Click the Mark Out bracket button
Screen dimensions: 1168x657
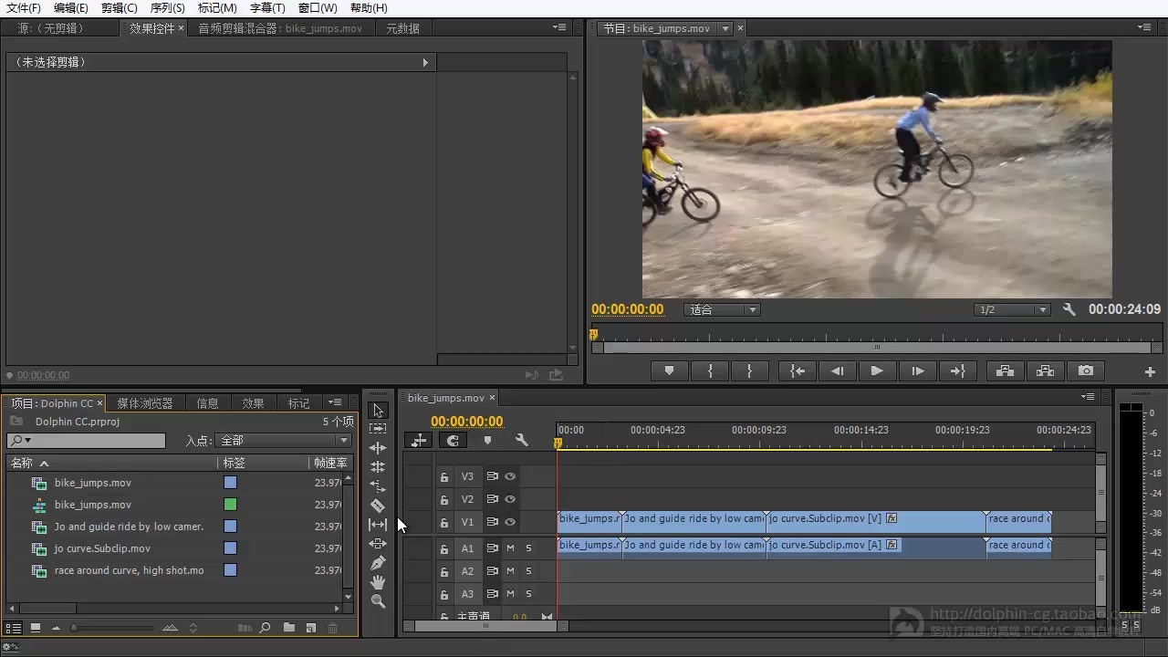(749, 371)
